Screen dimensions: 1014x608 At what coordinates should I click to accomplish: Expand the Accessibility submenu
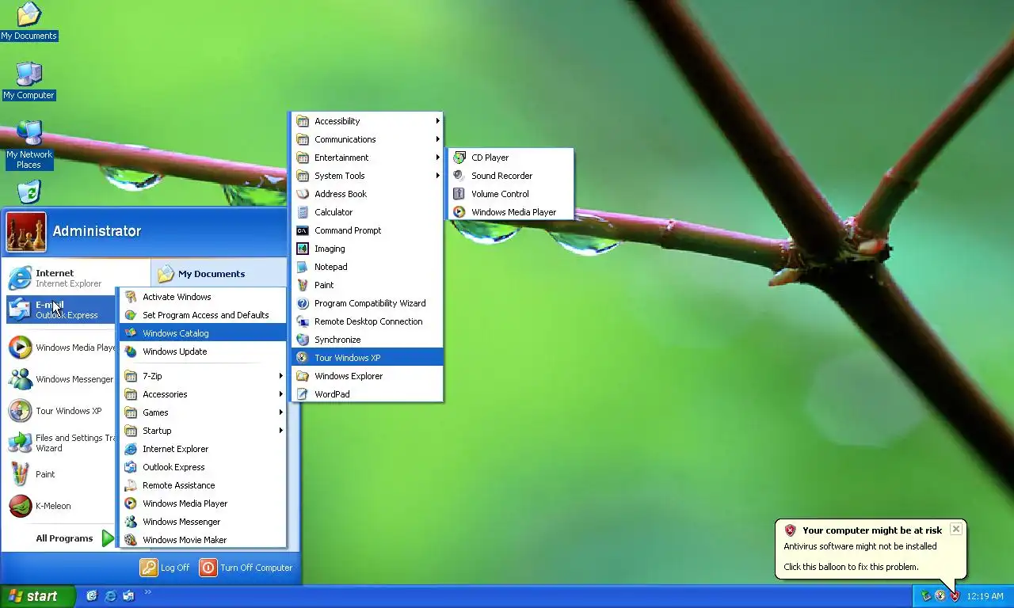[367, 121]
